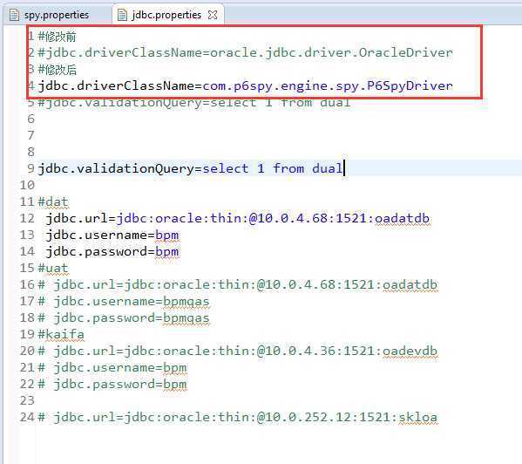Click the '#修改前' comment line
This screenshot has width=522, height=464.
(58, 37)
